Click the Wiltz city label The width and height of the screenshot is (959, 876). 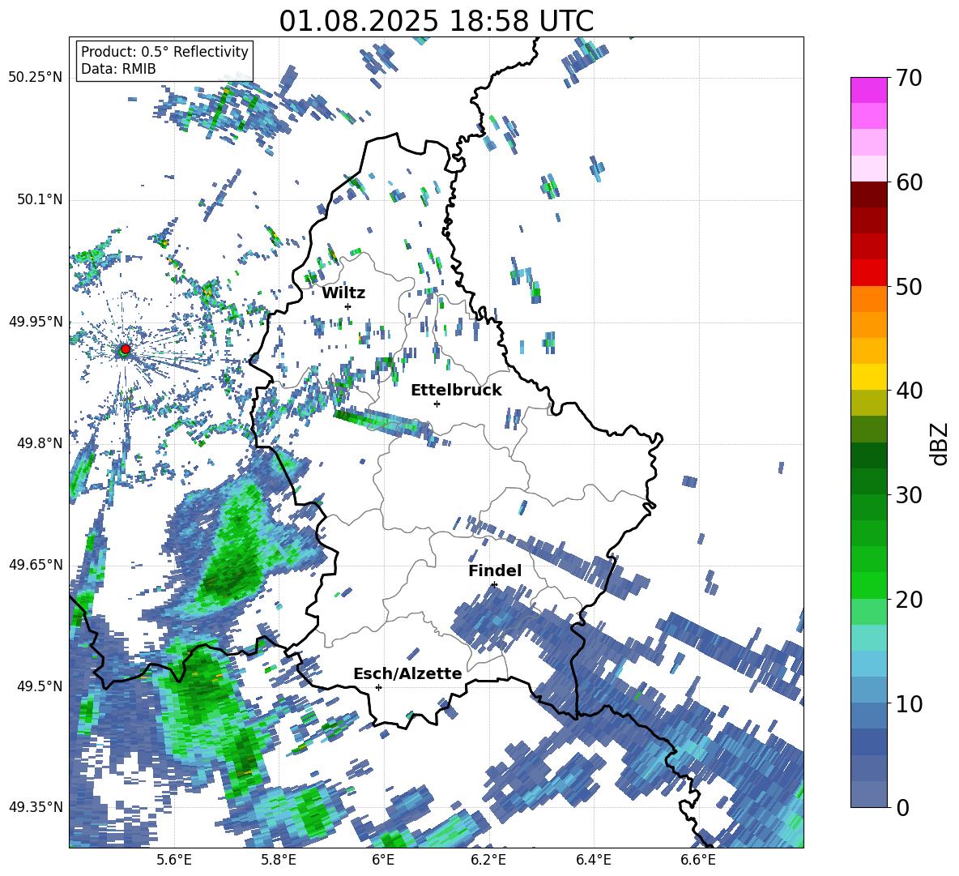[343, 293]
